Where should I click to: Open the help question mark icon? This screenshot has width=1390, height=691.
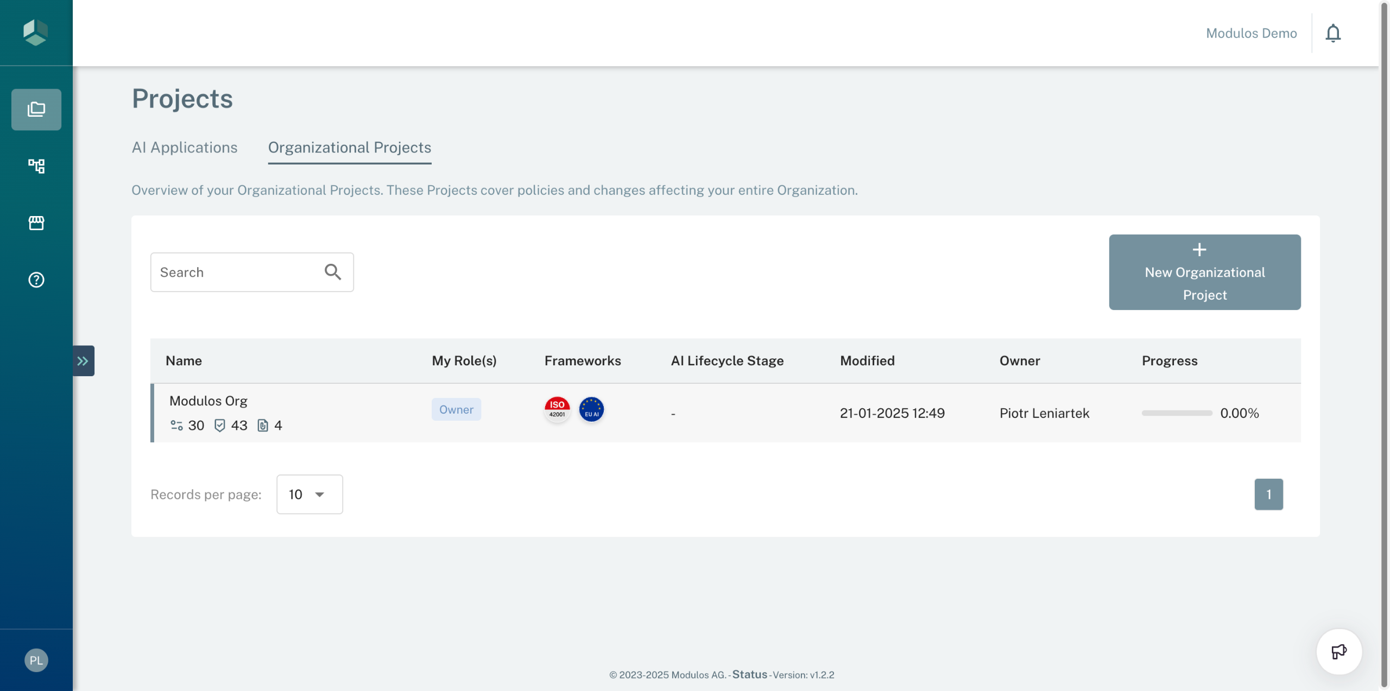tap(36, 280)
